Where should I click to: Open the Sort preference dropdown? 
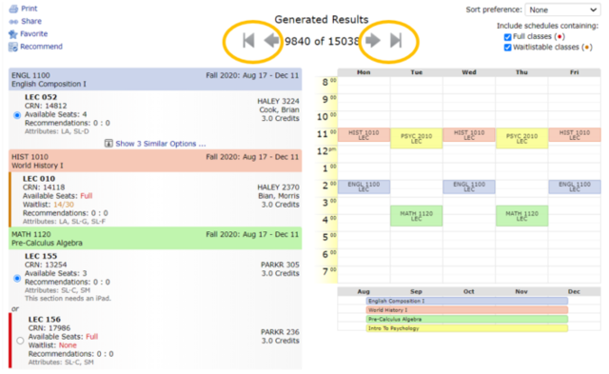(562, 10)
